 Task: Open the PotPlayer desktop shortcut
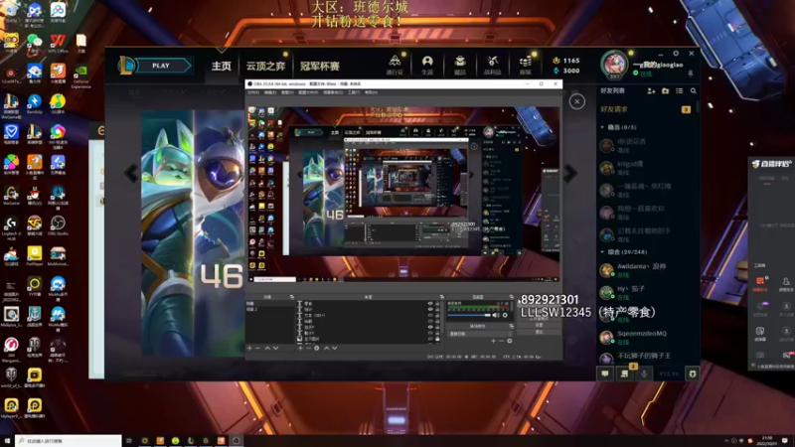[x=35, y=256]
